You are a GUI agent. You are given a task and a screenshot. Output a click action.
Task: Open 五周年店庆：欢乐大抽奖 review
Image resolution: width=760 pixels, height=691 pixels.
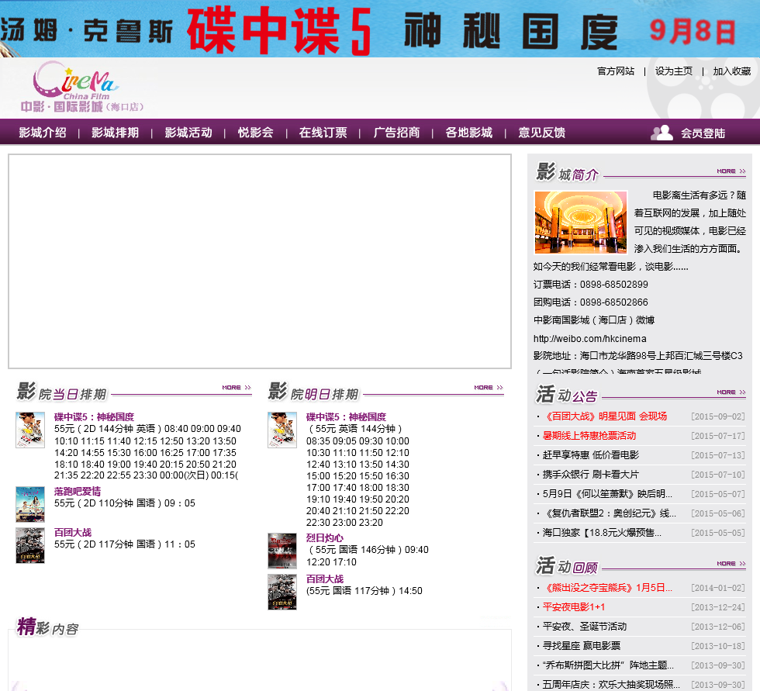(x=611, y=685)
